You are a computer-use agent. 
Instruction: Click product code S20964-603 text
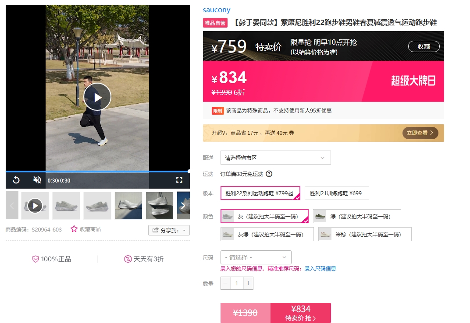(x=46, y=230)
